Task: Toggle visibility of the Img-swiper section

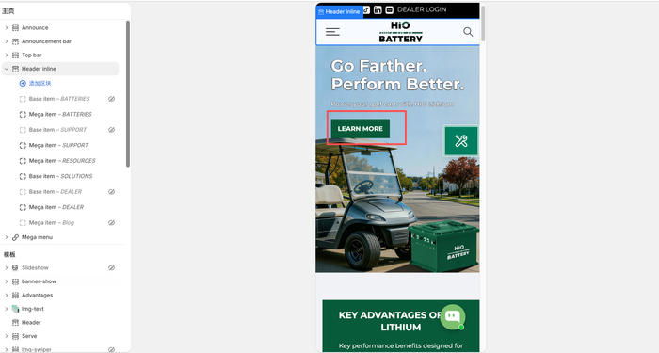Action: coord(111,349)
